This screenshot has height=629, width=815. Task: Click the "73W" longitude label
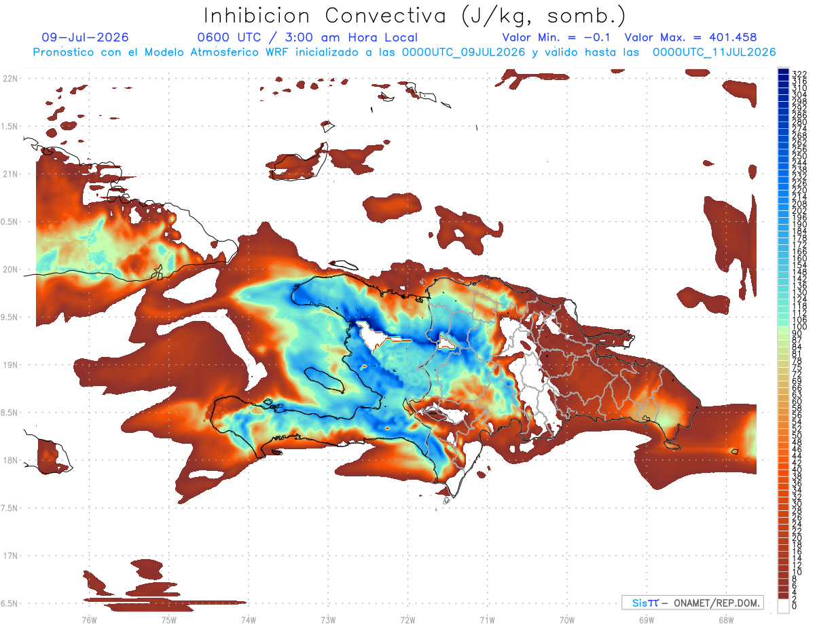(x=328, y=620)
